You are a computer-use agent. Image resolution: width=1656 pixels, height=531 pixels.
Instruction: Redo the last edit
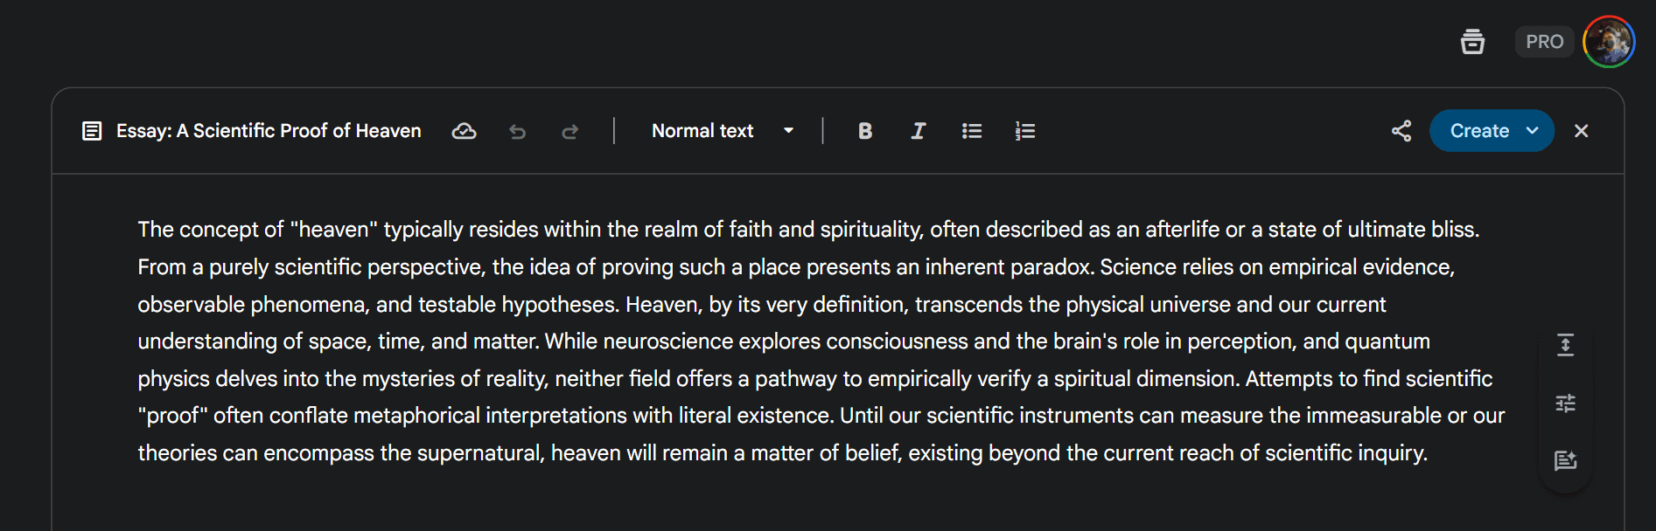tap(569, 131)
